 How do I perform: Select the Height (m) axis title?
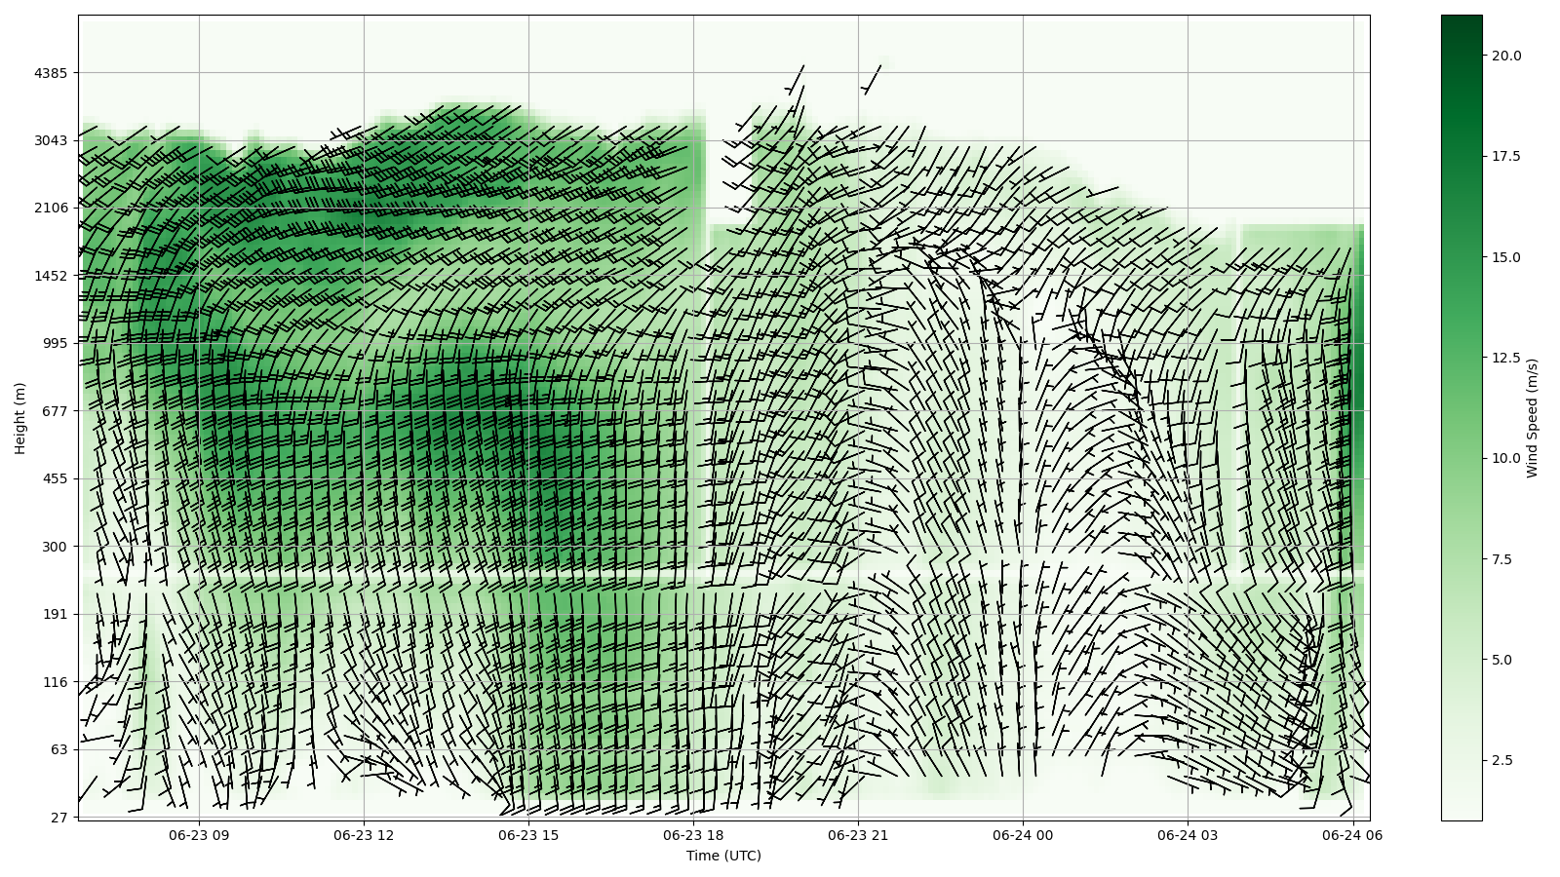click(x=19, y=417)
